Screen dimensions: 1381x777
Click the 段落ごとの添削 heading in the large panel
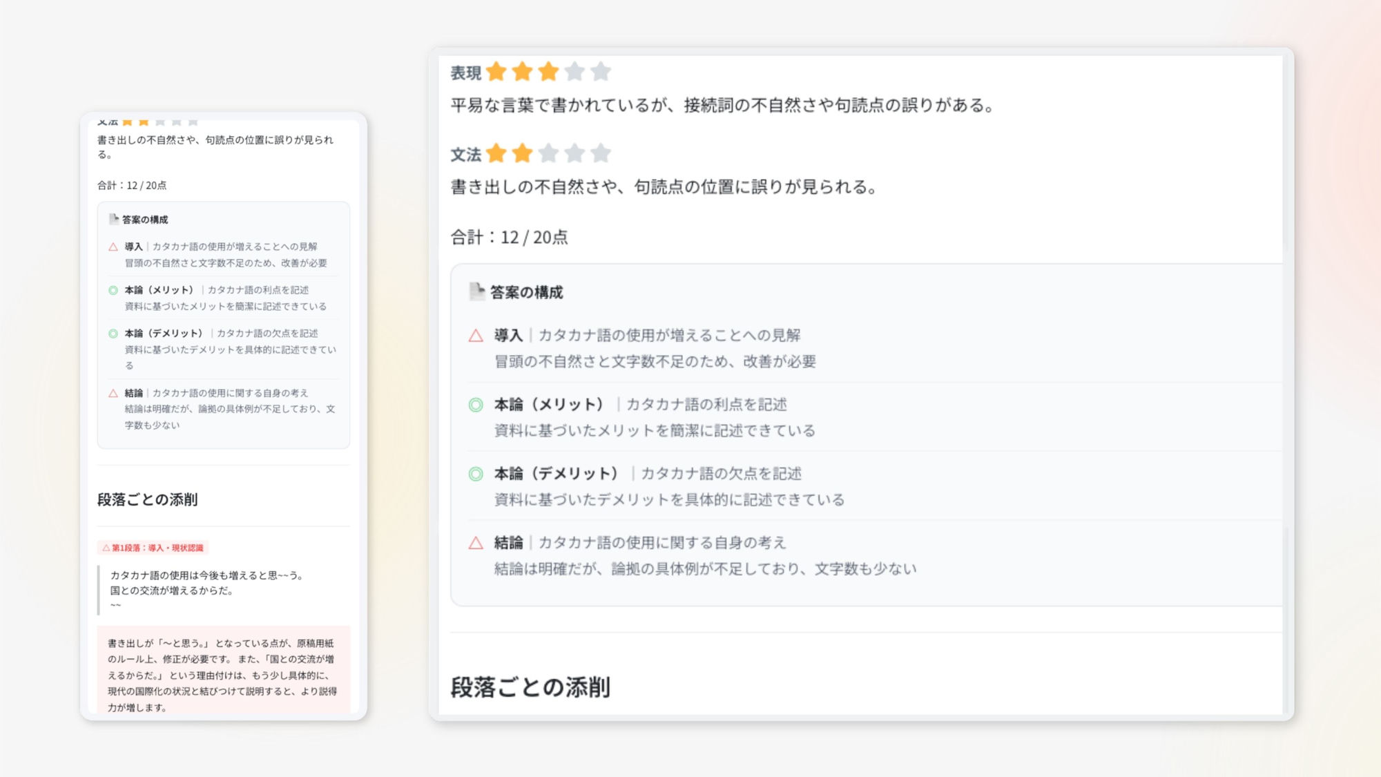tap(530, 687)
